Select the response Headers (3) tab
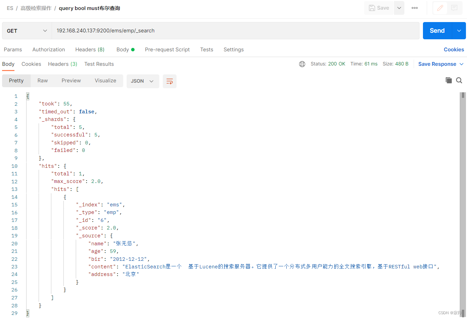Viewport: 467px width, 318px height. pyautogui.click(x=63, y=64)
